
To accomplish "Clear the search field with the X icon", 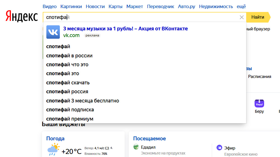I will 242,17.
